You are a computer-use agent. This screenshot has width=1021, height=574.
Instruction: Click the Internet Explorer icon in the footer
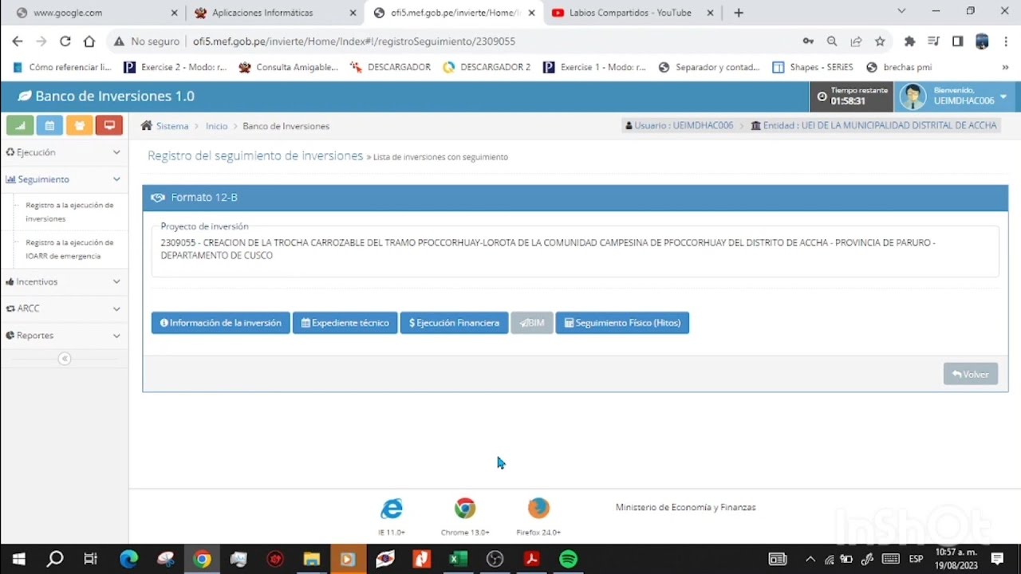pos(392,508)
